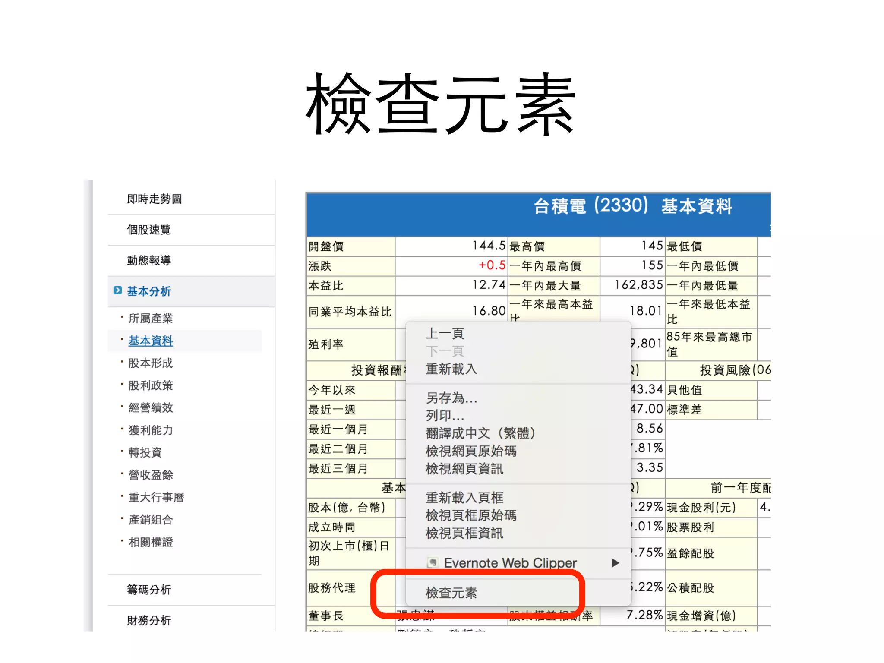Click the 本益比 value 12.74
The width and height of the screenshot is (884, 663).
(x=488, y=285)
